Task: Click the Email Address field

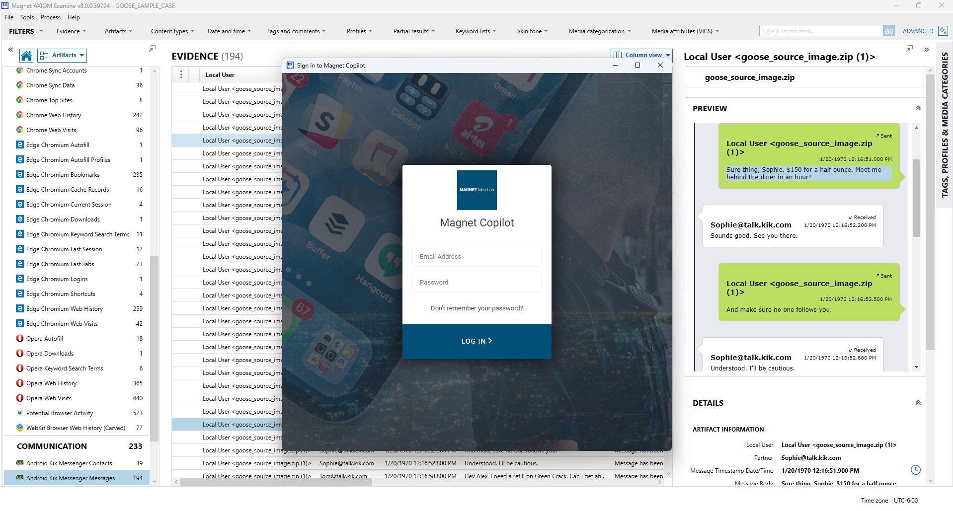Action: point(477,256)
